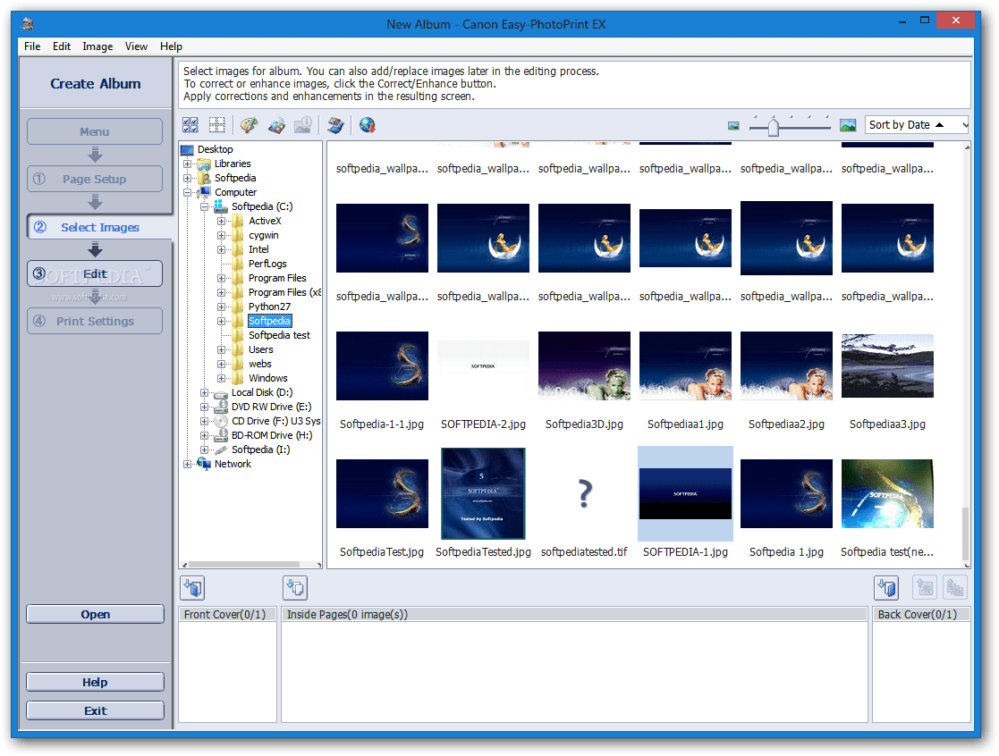Go to the Edit step
999x756 pixels.
coord(94,273)
